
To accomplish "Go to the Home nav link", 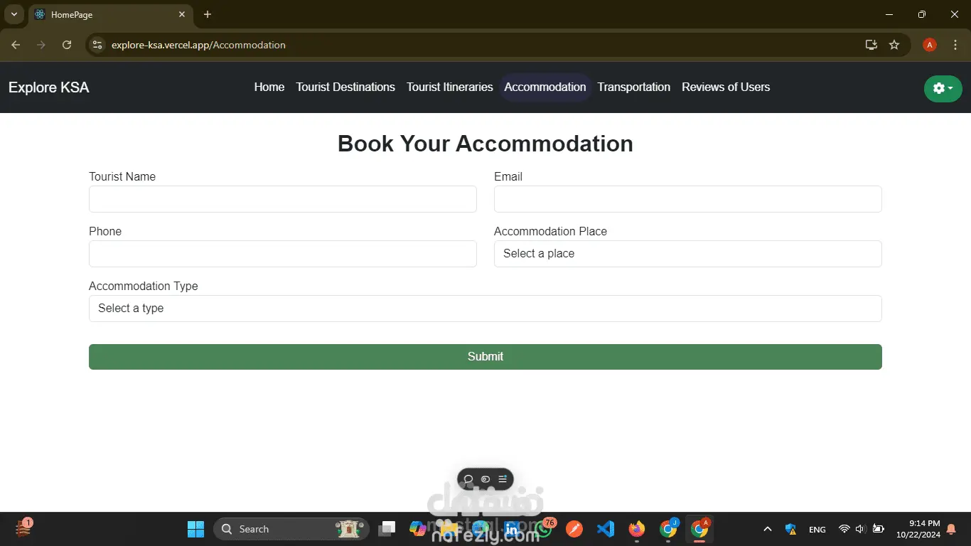I will 269,87.
